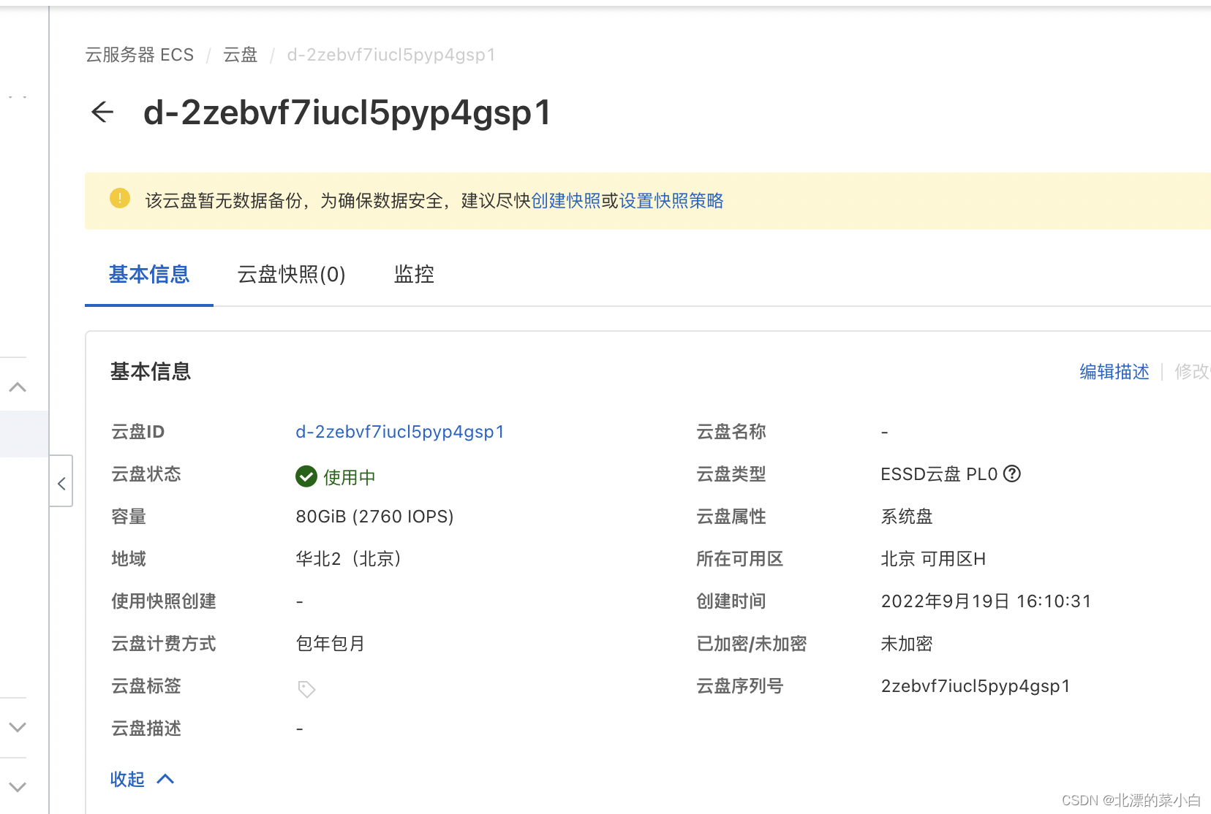Click the tag icon for 云盘标签
The height and width of the screenshot is (814, 1211).
tap(306, 689)
